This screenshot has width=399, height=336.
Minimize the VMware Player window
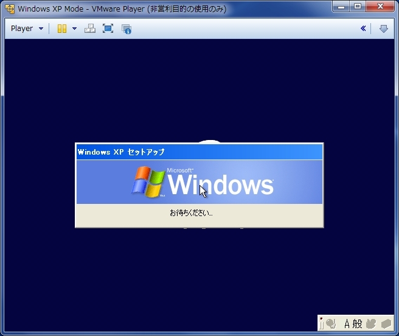pos(341,6)
